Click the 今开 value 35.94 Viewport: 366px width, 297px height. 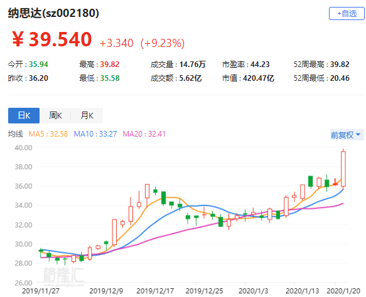click(38, 65)
